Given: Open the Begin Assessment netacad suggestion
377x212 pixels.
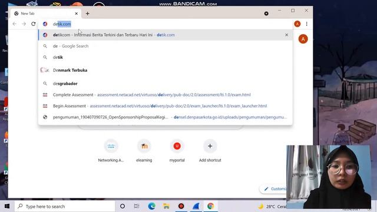Looking at the screenshot, I should pyautogui.click(x=166, y=106).
